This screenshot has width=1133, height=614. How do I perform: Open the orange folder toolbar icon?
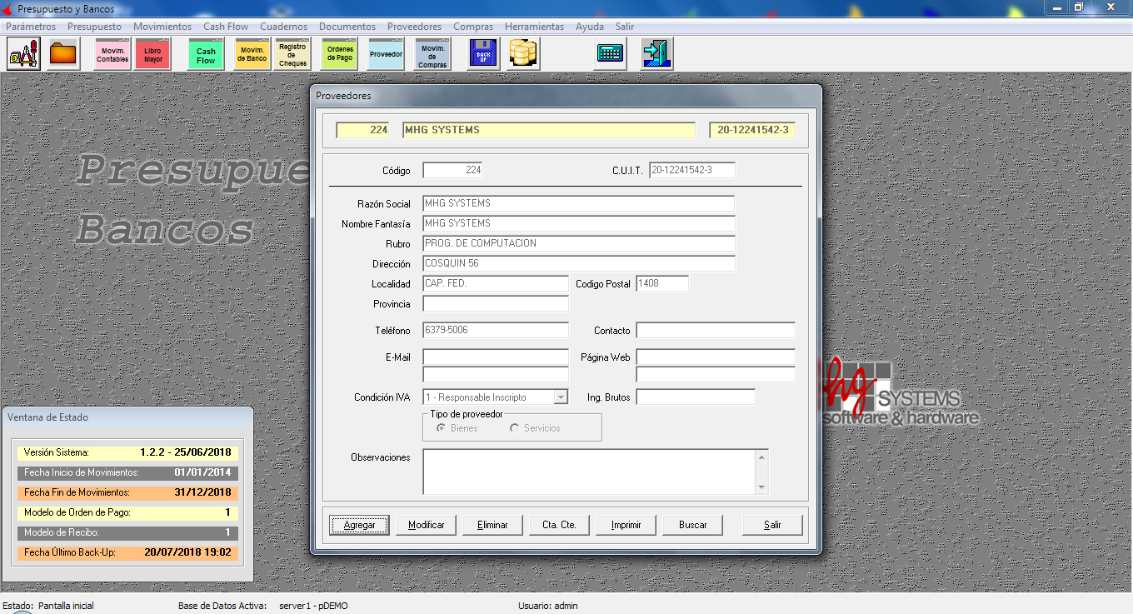(63, 54)
